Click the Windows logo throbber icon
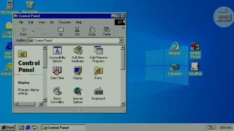Image resolution: width=234 pixels, height=131 pixels. click(x=120, y=22)
